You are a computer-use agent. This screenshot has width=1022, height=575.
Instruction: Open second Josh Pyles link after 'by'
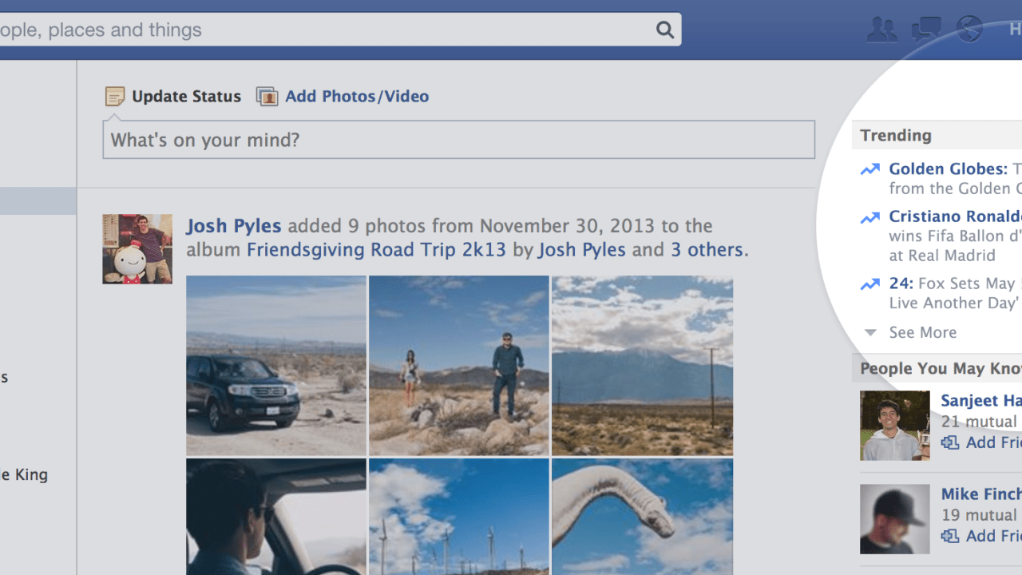point(582,250)
